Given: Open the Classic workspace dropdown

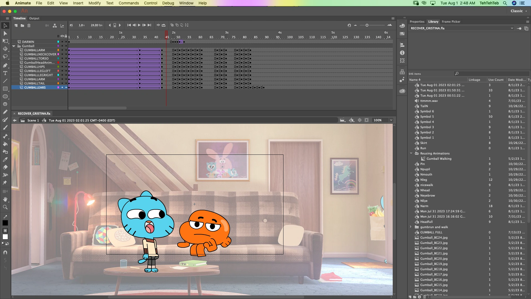Looking at the screenshot, I should [518, 11].
